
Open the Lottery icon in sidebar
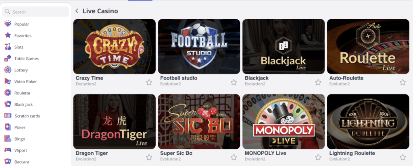pos(8,70)
